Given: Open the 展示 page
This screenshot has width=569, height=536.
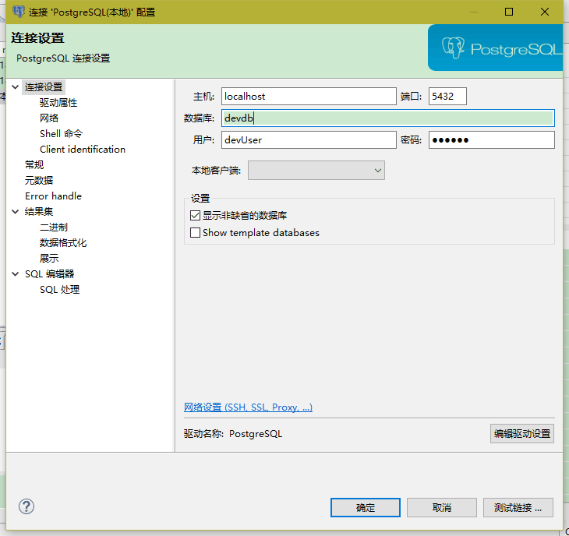Looking at the screenshot, I should [49, 259].
